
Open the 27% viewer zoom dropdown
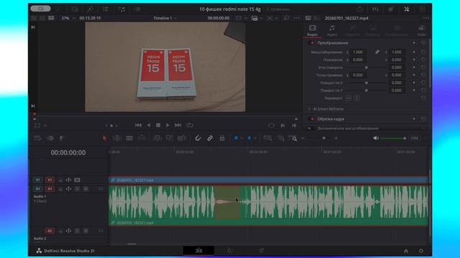(x=68, y=18)
